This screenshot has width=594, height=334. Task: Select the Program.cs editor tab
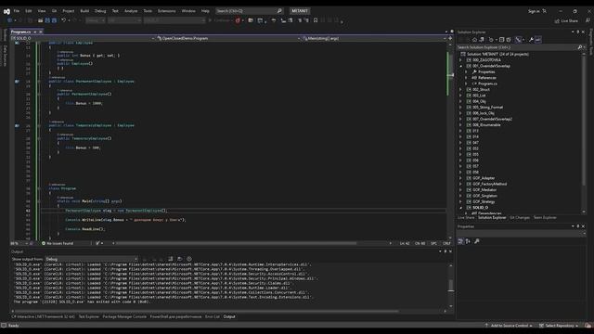click(x=20, y=32)
